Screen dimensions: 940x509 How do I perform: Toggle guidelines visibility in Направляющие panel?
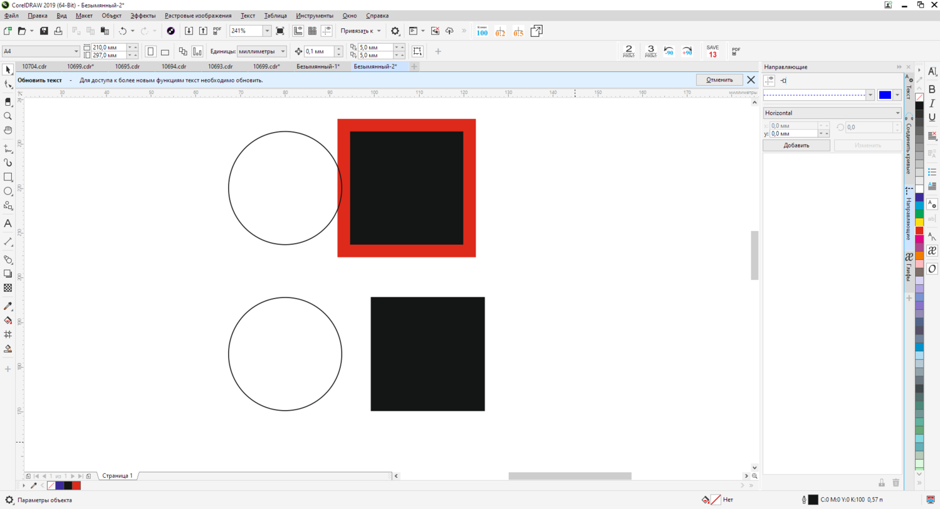pyautogui.click(x=770, y=80)
